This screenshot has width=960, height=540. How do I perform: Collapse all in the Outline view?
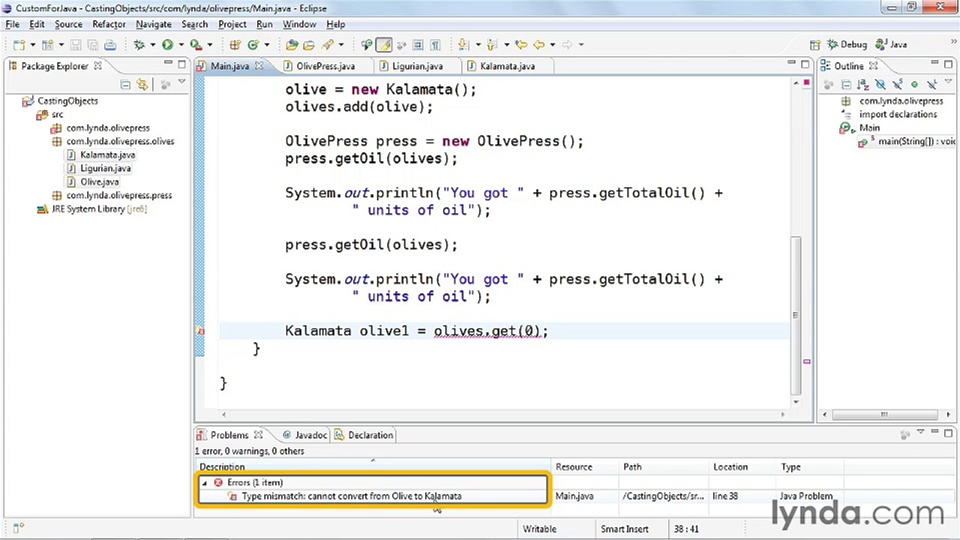coord(846,84)
